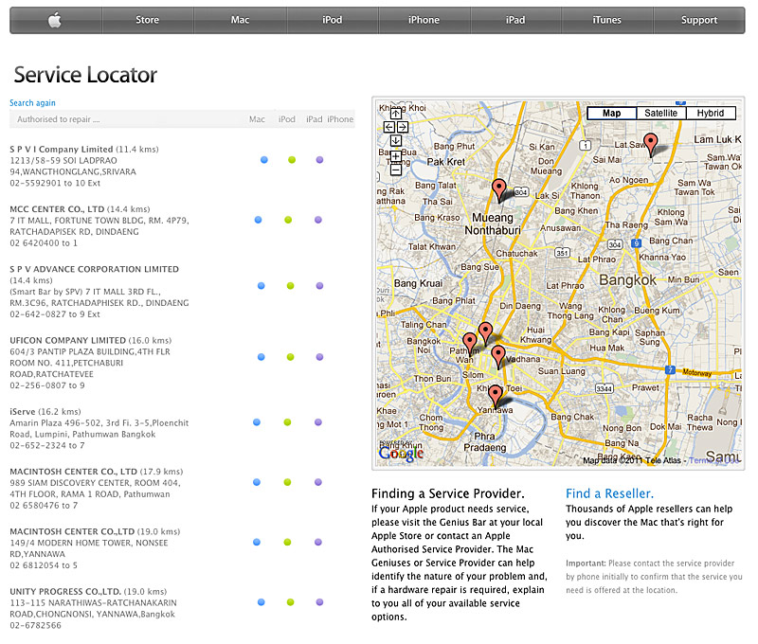
Task: Click the map pin near Vadhana
Action: (x=498, y=356)
